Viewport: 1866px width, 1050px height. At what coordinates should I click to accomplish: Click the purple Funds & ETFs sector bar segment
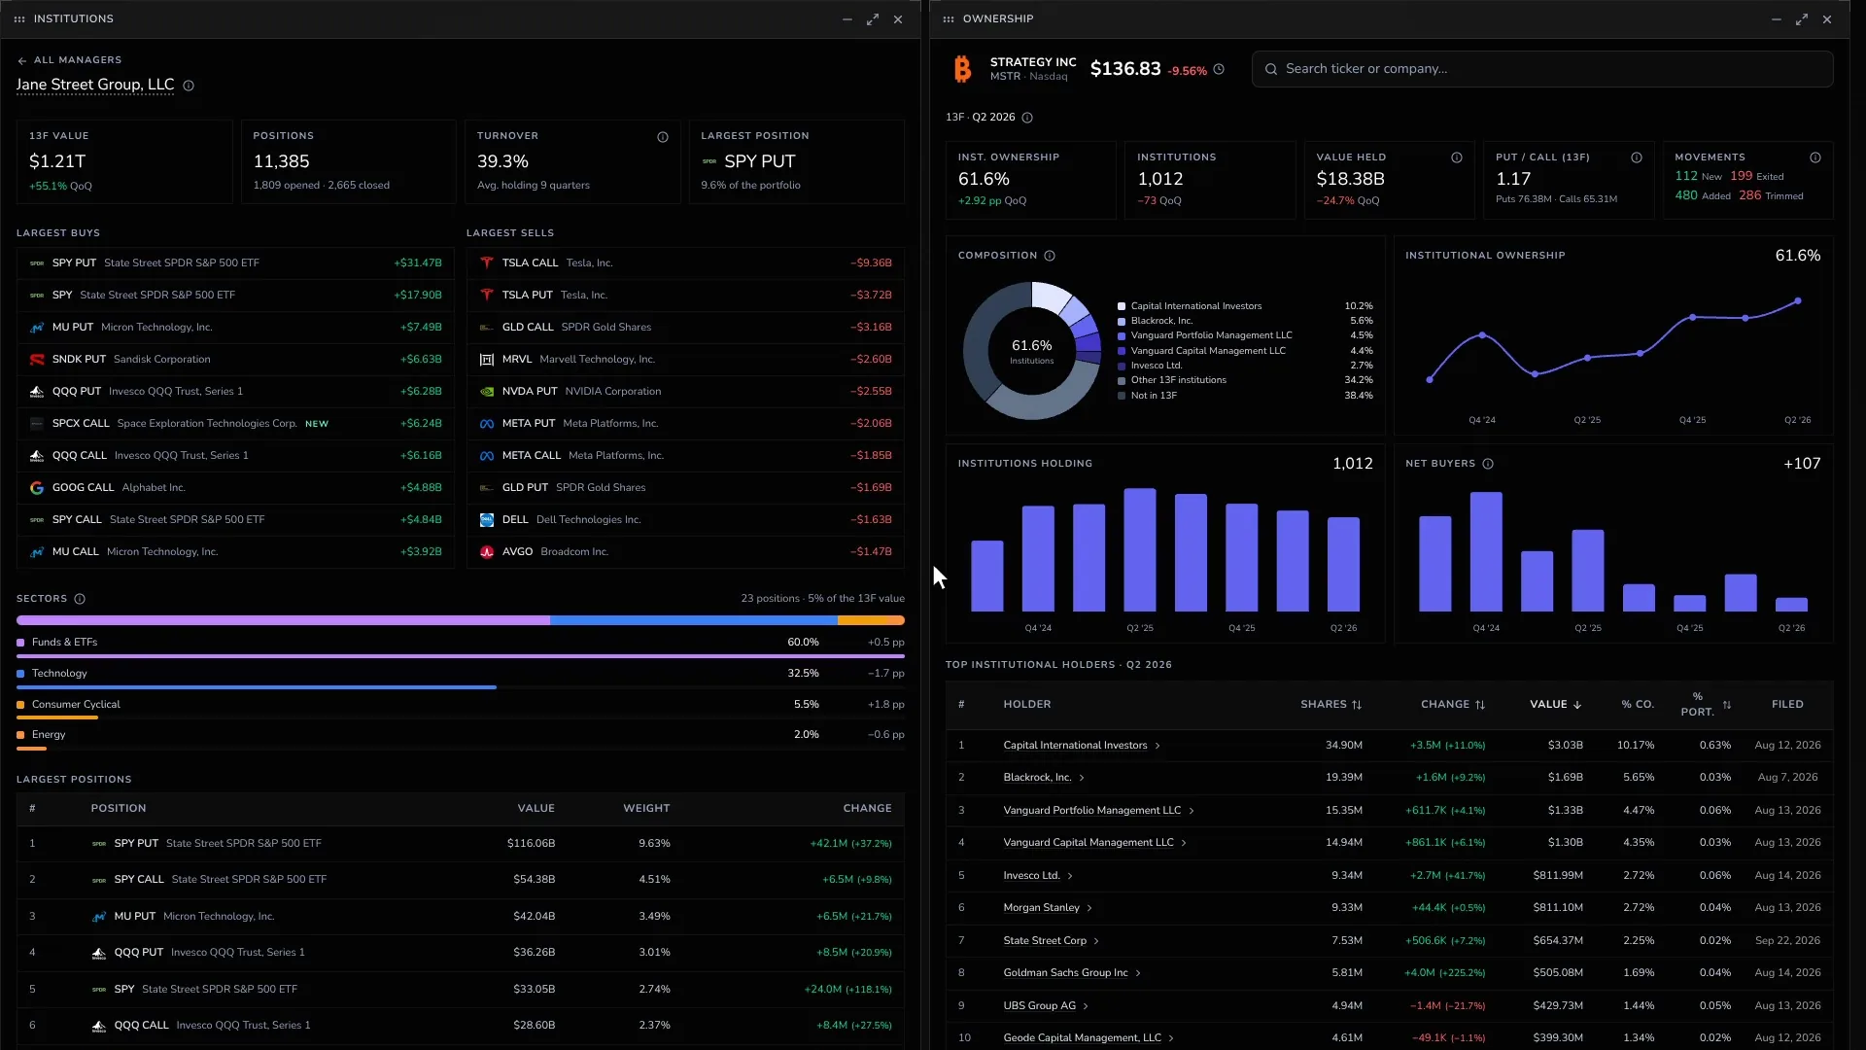(x=283, y=620)
